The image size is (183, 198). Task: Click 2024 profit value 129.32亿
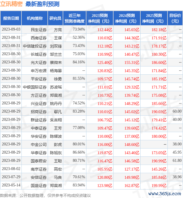click(x=132, y=87)
